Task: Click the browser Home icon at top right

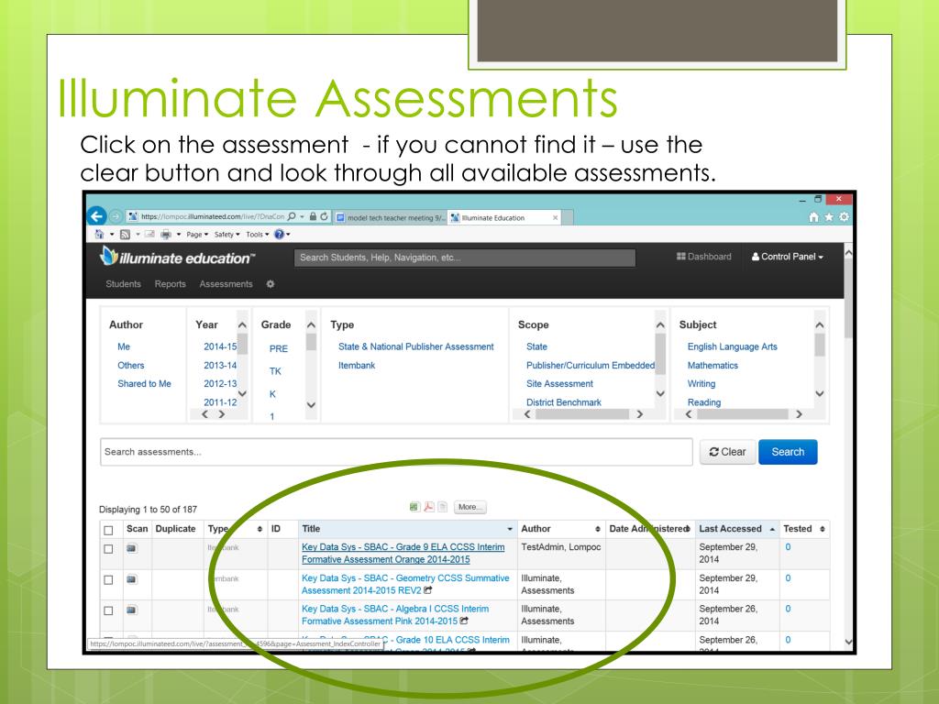Action: point(813,217)
